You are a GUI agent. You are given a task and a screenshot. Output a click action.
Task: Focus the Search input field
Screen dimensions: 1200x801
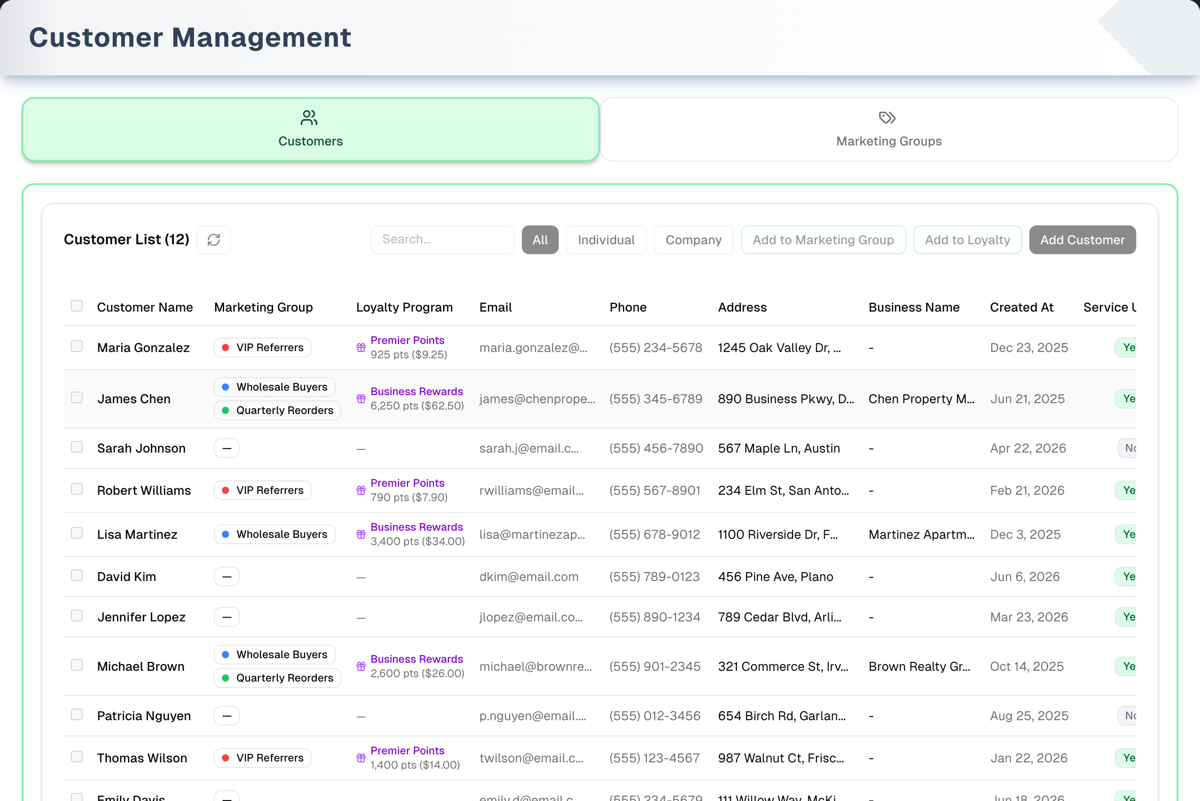pyautogui.click(x=442, y=240)
